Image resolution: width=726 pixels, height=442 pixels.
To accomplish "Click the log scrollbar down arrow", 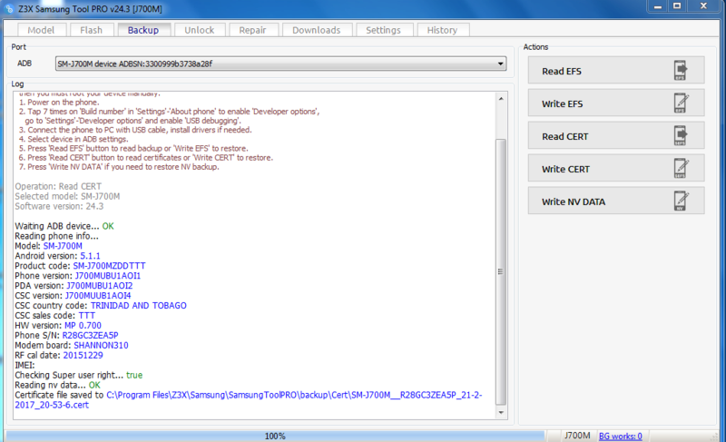I will [501, 412].
